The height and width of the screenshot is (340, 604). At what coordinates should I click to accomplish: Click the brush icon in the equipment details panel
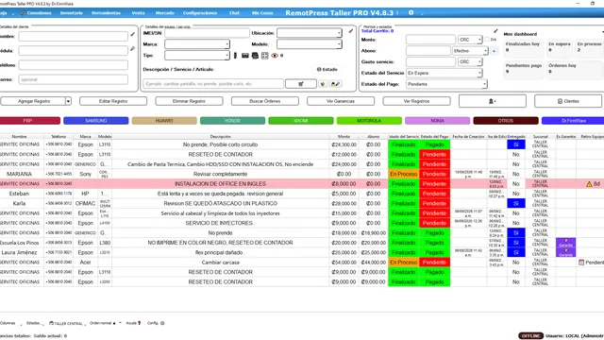click(x=350, y=31)
